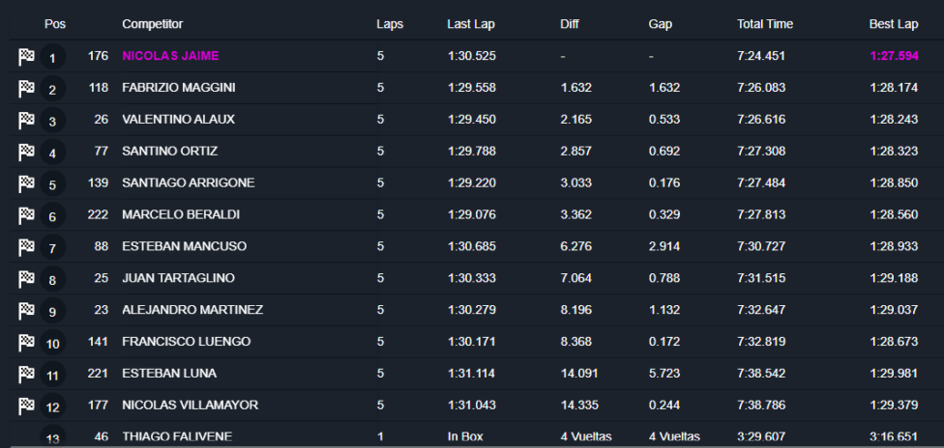
Task: Click position badge 1 in the first row
Action: pyautogui.click(x=52, y=58)
